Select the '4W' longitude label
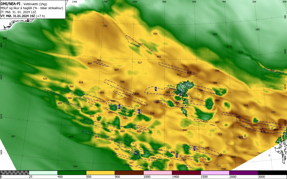Image resolution: width=287 pixels, height=179 pixels. coord(224,2)
